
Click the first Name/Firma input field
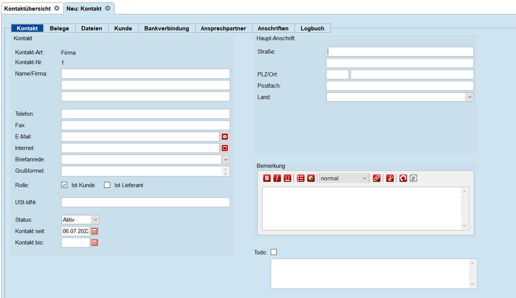pyautogui.click(x=146, y=74)
